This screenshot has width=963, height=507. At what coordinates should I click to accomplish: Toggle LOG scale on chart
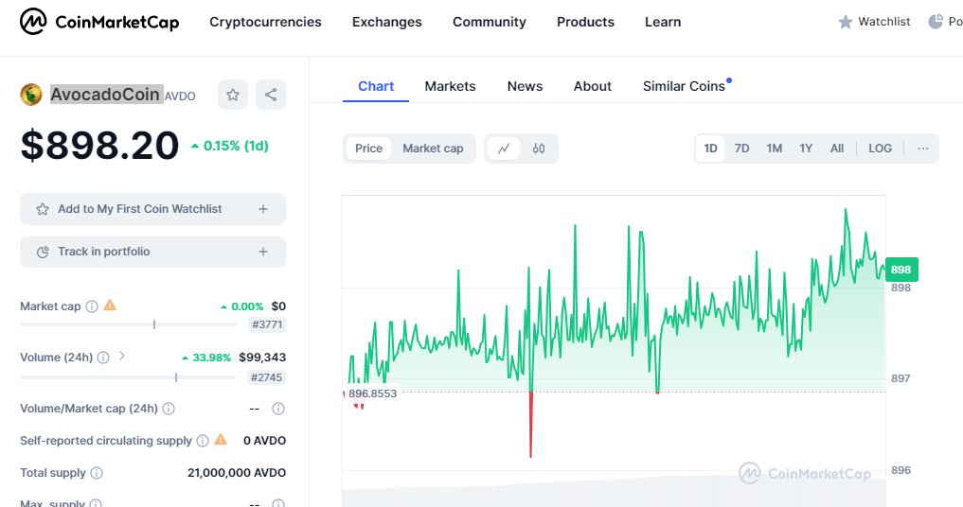pyautogui.click(x=880, y=149)
